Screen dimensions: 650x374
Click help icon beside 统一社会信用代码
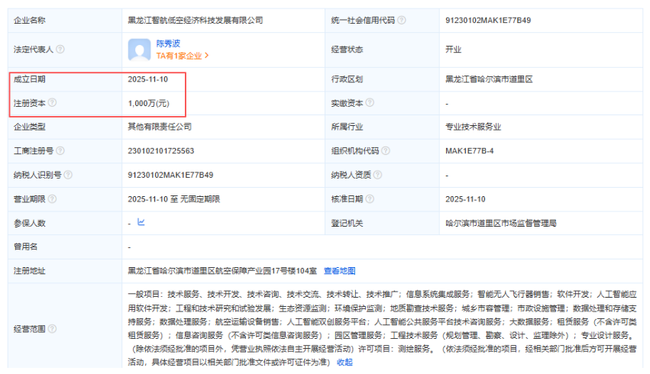click(402, 21)
